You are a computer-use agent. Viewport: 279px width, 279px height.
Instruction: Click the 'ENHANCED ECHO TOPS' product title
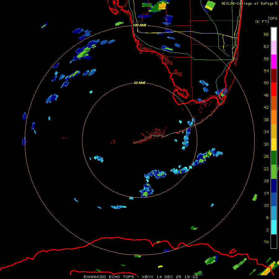(x=109, y=277)
